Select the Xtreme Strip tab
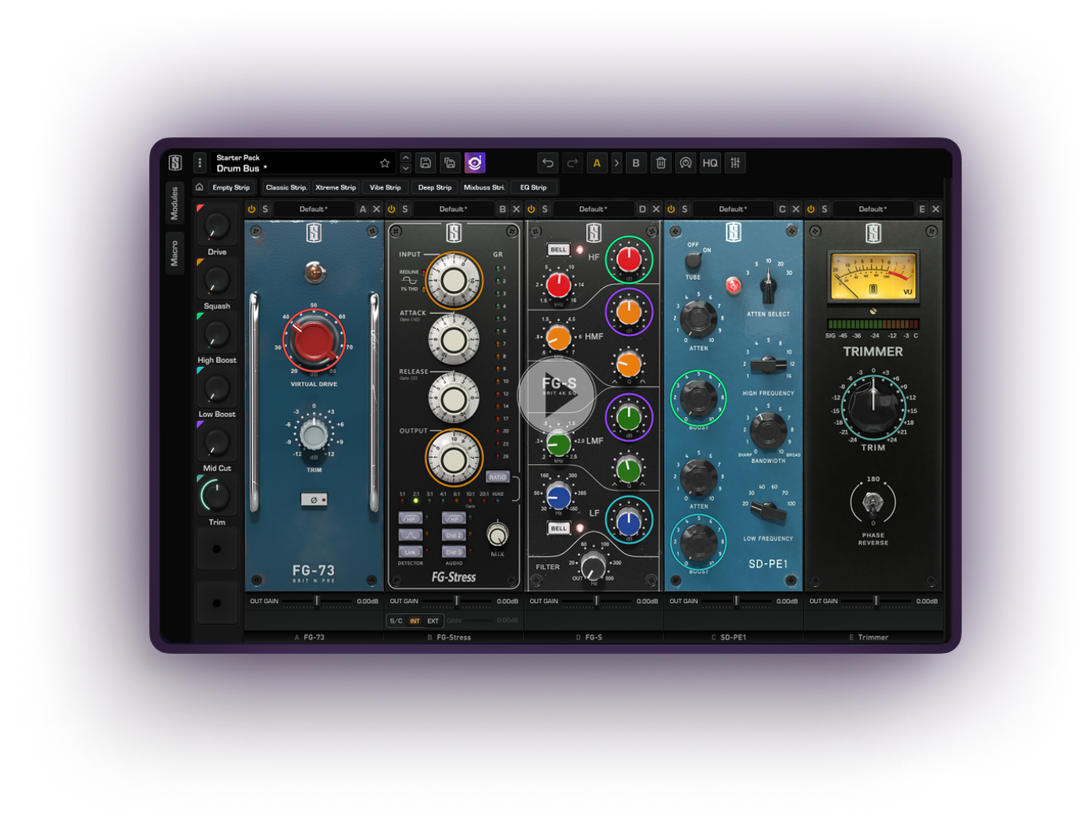Screen dimensions: 1089x837 [x=336, y=187]
